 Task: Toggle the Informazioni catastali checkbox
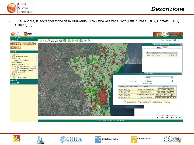12,57
